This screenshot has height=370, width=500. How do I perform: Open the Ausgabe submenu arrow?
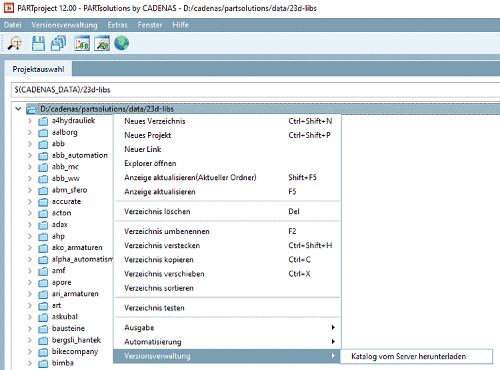[333, 327]
